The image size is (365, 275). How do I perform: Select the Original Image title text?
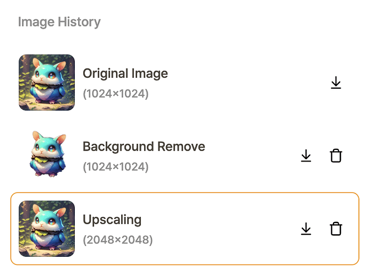tap(125, 74)
